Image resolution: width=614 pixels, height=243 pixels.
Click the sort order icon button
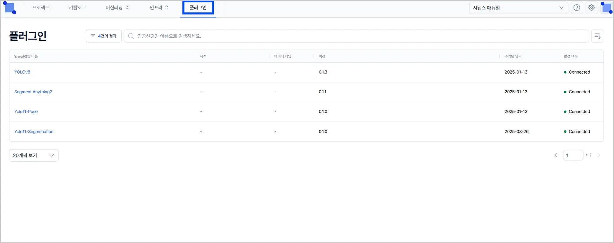point(597,36)
